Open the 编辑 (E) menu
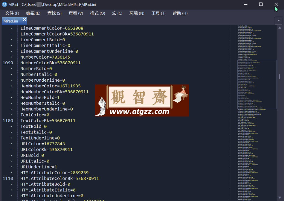The image size is (284, 201). point(33,13)
